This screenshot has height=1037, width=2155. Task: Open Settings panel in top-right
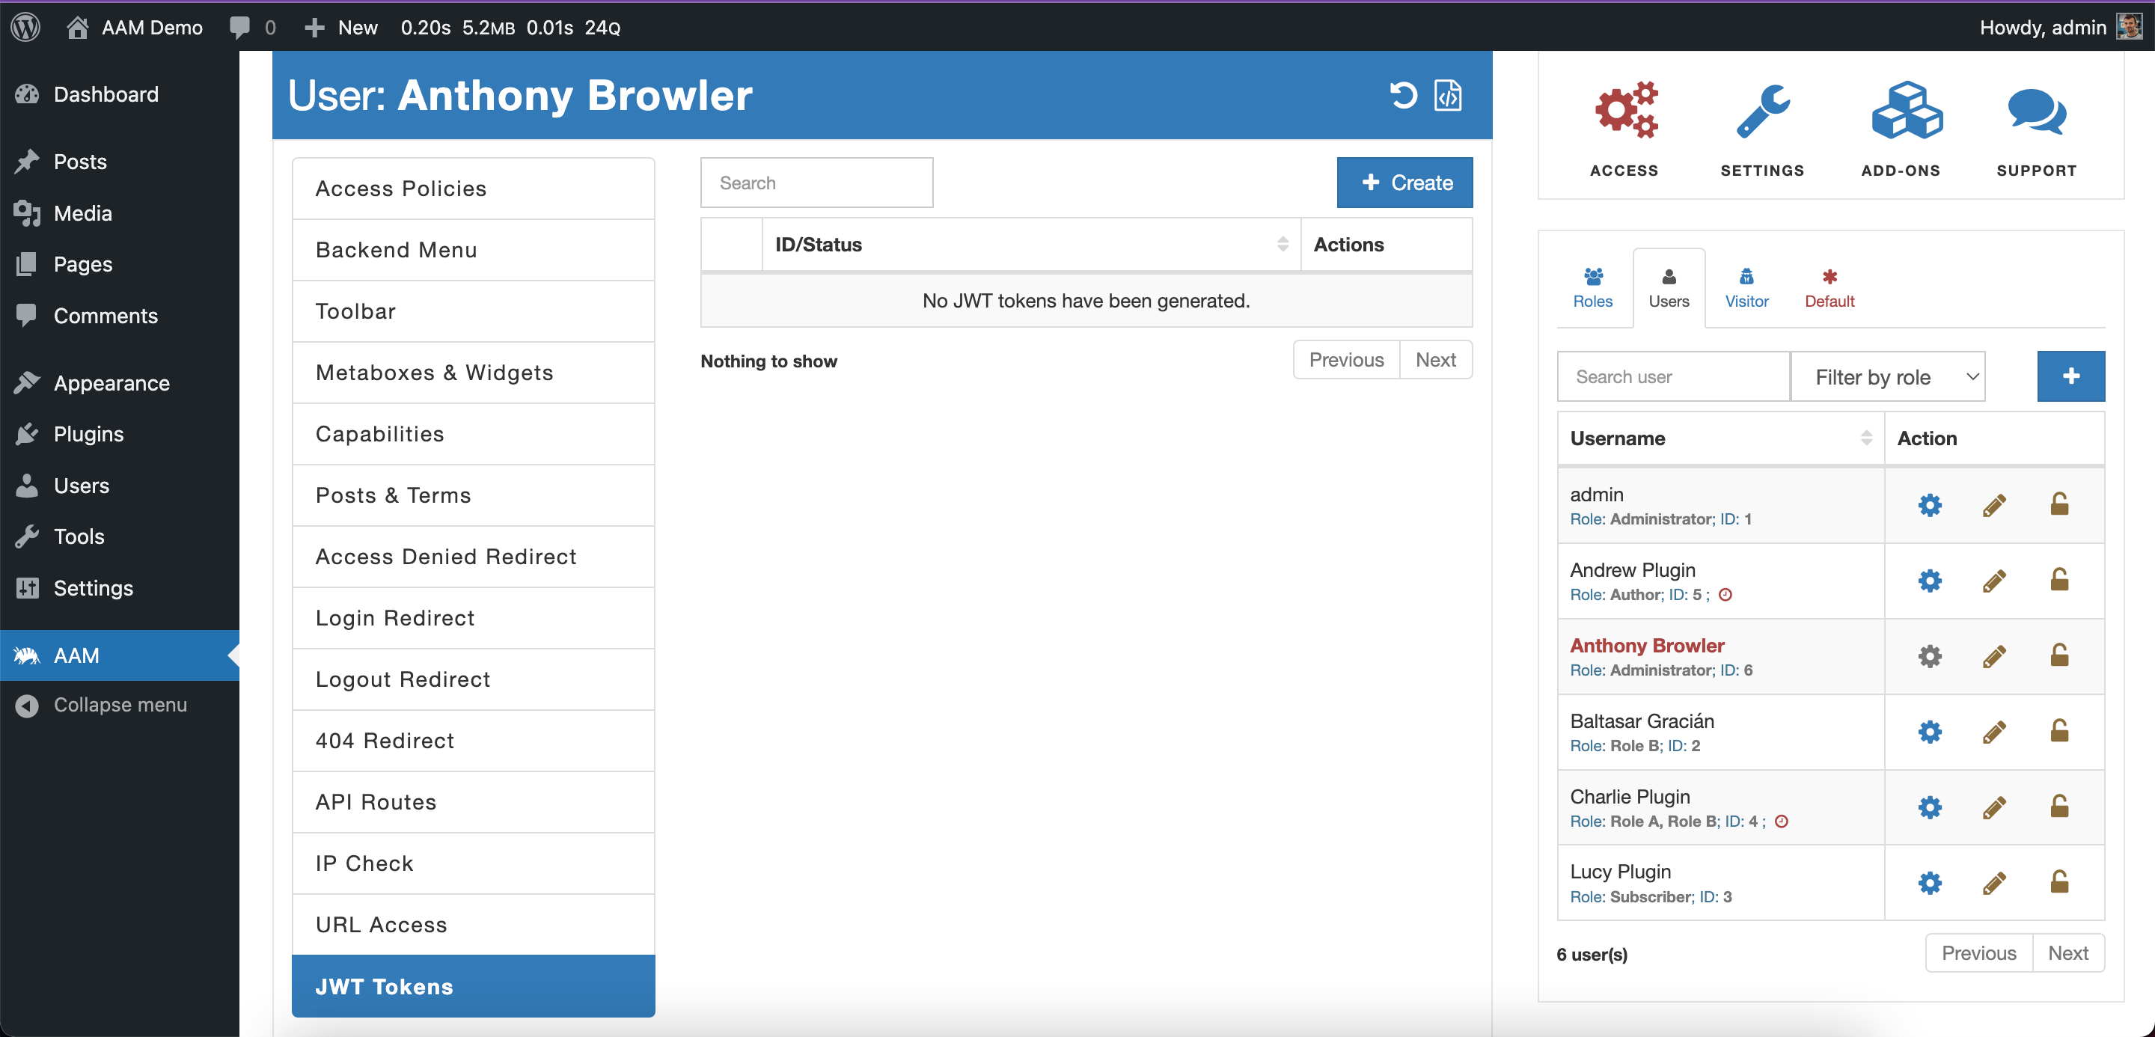(x=1764, y=128)
